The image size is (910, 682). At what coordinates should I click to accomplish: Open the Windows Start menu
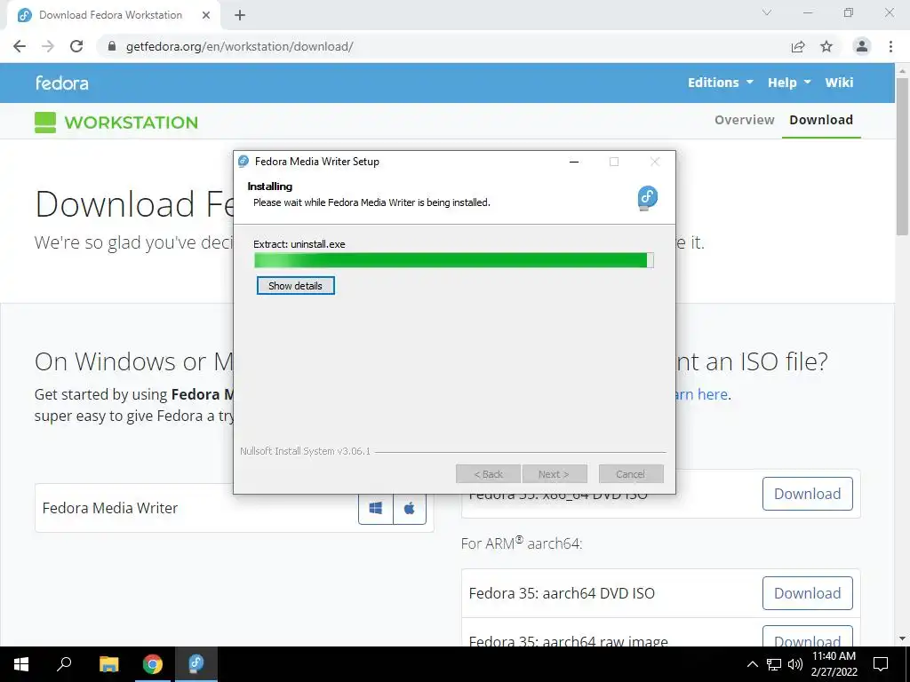pos(21,664)
